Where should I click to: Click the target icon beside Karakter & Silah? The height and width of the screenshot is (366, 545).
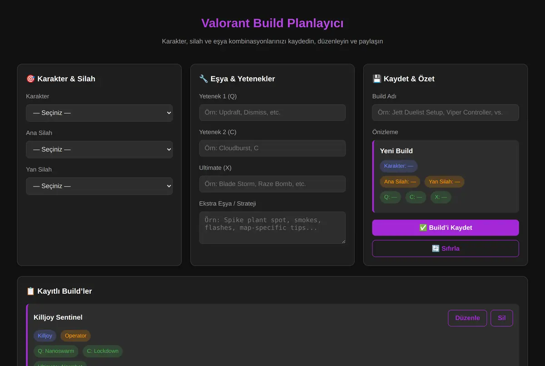click(x=30, y=79)
